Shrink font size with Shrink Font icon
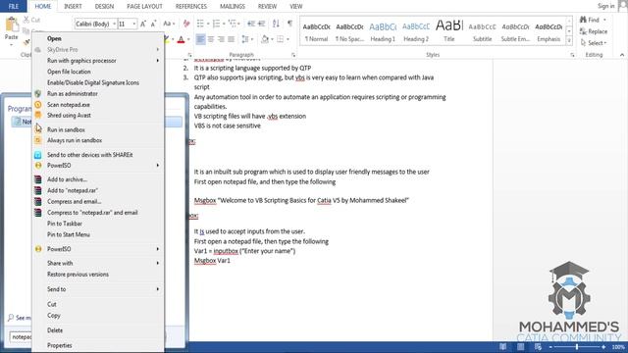The width and height of the screenshot is (628, 353). click(x=153, y=24)
